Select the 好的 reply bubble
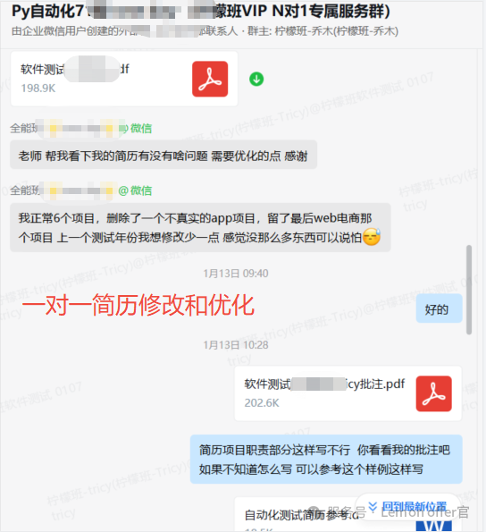The width and height of the screenshot is (486, 532). click(x=439, y=308)
